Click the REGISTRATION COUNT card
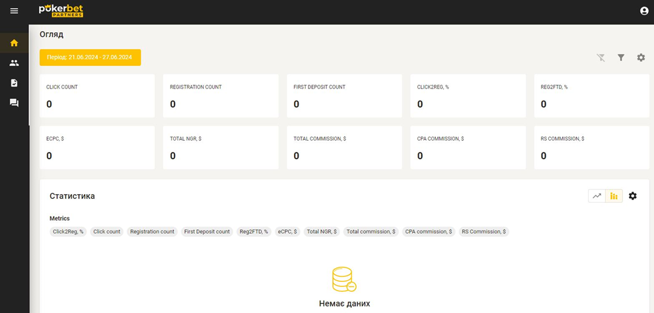654x313 pixels. coord(221,96)
